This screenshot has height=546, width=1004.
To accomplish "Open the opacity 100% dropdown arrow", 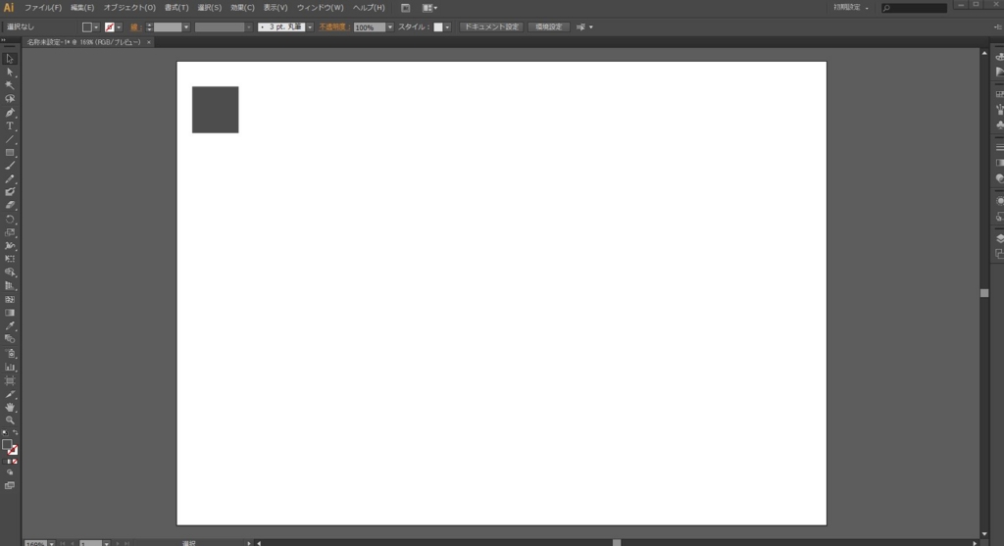I will click(389, 27).
